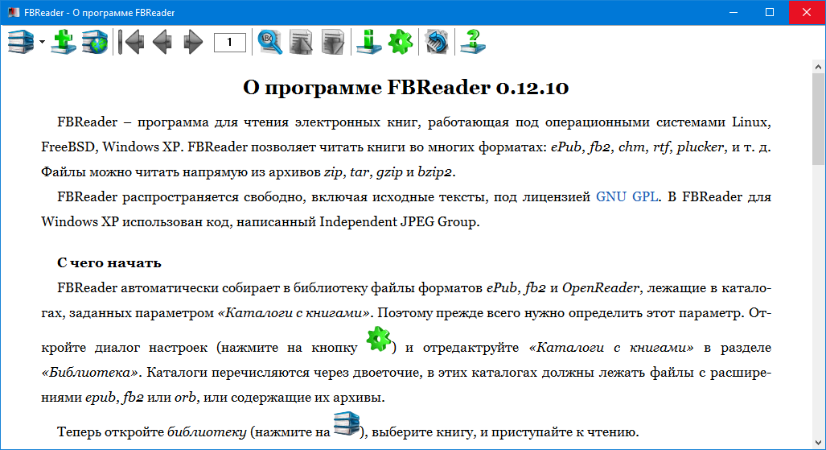Open the help question mark icon
This screenshot has width=826, height=450.
coord(473,42)
